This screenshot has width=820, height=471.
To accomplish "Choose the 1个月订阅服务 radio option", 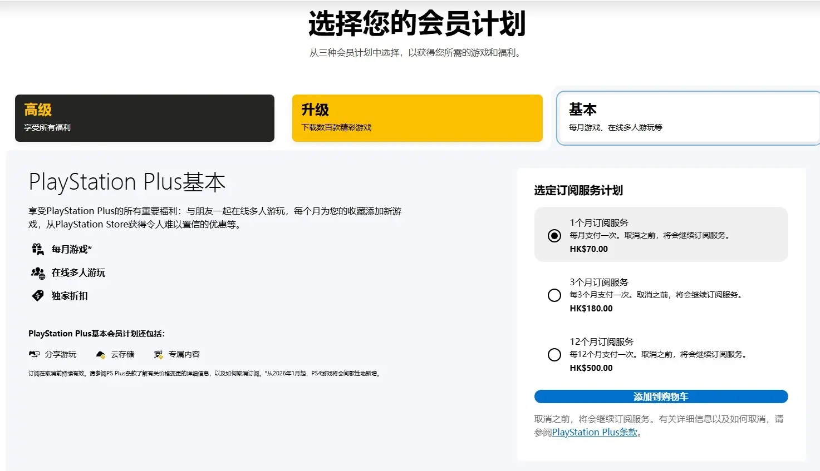I will pyautogui.click(x=554, y=236).
